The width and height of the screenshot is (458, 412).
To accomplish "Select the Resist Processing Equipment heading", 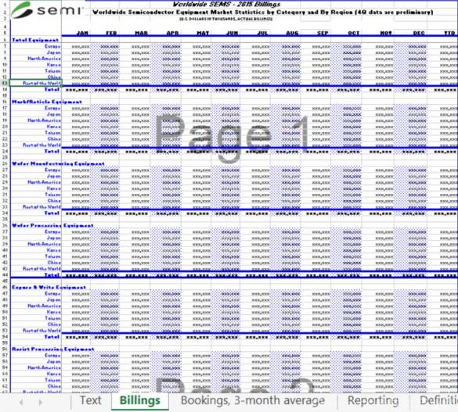I will pyautogui.click(x=53, y=349).
